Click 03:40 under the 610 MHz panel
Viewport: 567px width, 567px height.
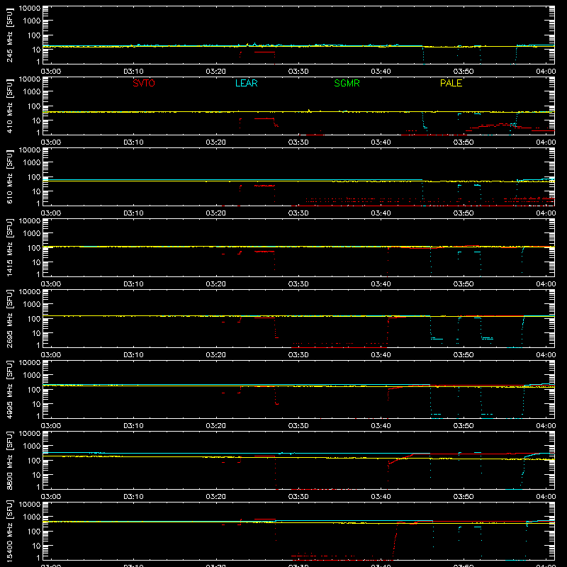click(381, 213)
